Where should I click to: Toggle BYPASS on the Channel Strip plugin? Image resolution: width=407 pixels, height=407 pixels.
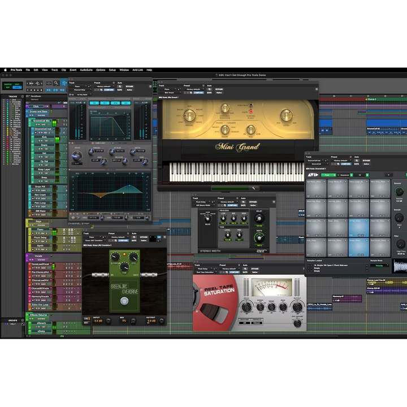point(129,85)
